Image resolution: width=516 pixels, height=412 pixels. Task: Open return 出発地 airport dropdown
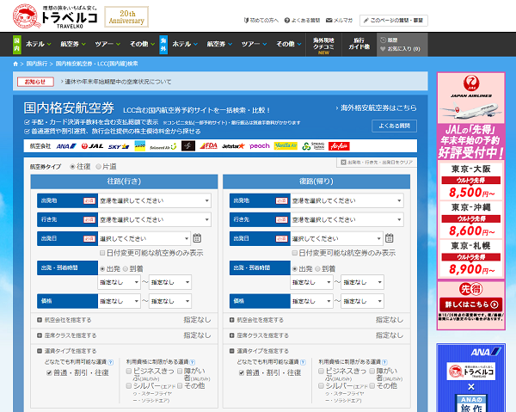tap(347, 200)
